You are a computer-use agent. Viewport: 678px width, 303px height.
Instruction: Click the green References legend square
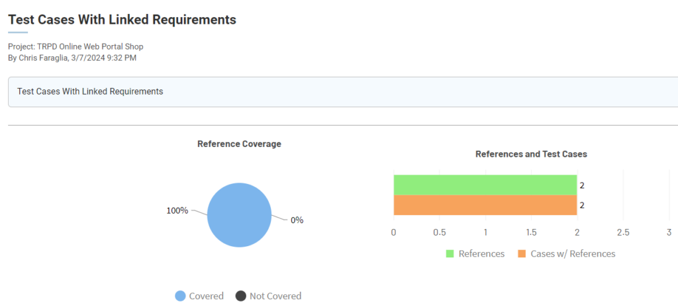(x=450, y=254)
